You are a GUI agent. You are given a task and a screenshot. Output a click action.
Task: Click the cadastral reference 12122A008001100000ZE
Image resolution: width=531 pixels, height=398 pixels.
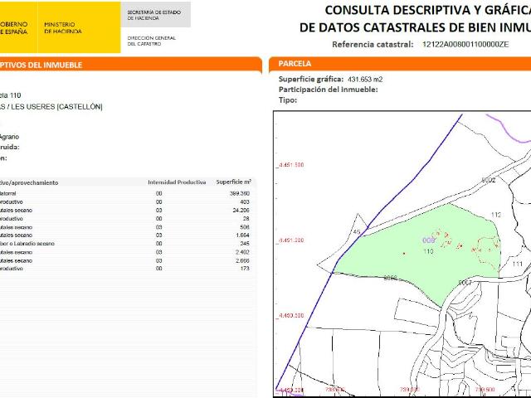click(x=465, y=44)
